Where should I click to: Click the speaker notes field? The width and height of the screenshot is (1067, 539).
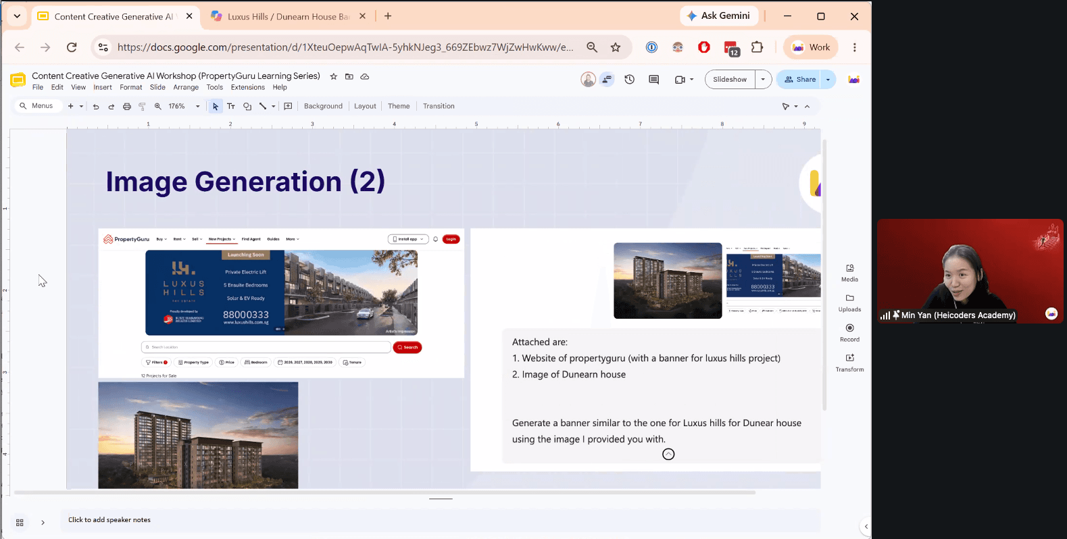(x=439, y=520)
